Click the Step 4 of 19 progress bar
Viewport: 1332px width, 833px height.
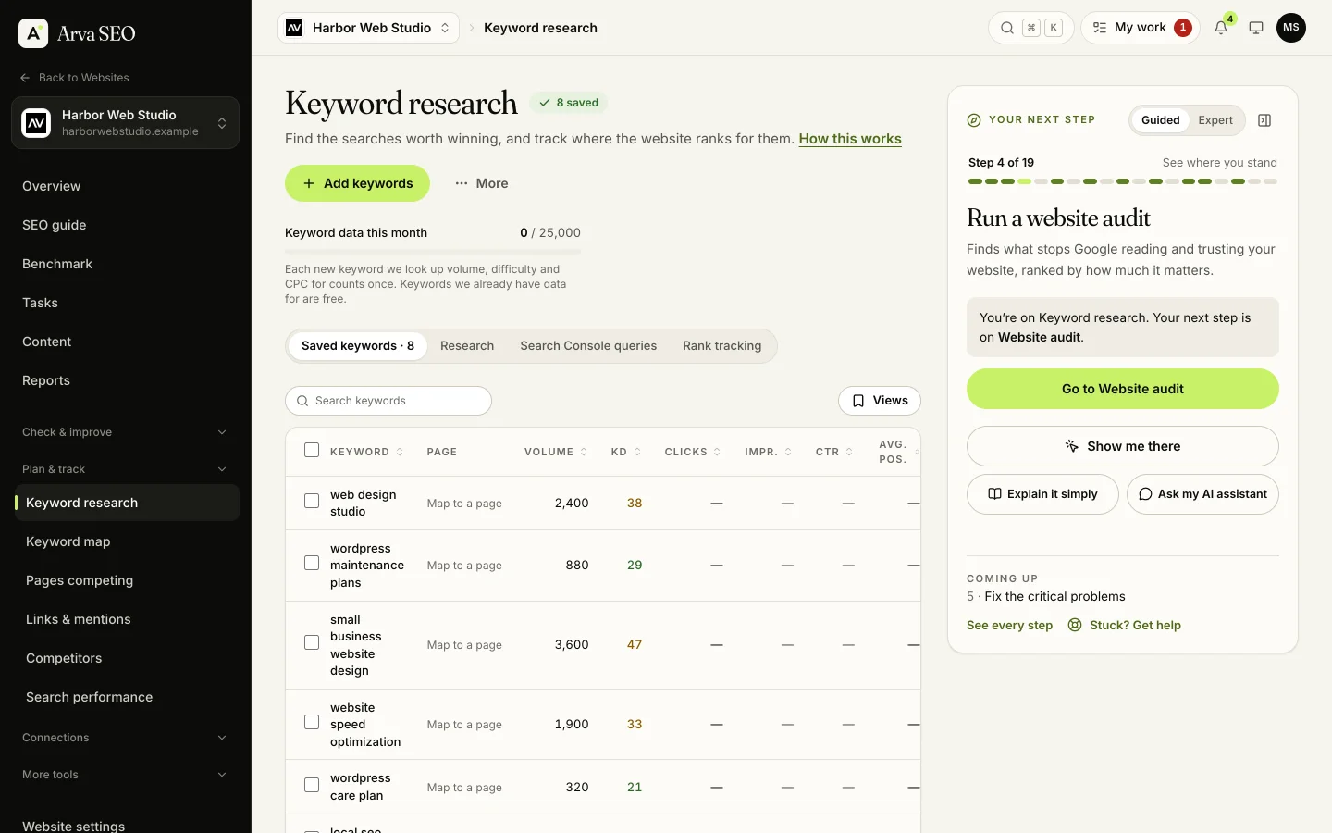[x=1123, y=181]
